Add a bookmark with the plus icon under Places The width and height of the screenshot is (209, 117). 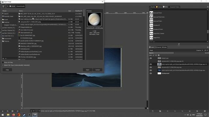pos(3,58)
